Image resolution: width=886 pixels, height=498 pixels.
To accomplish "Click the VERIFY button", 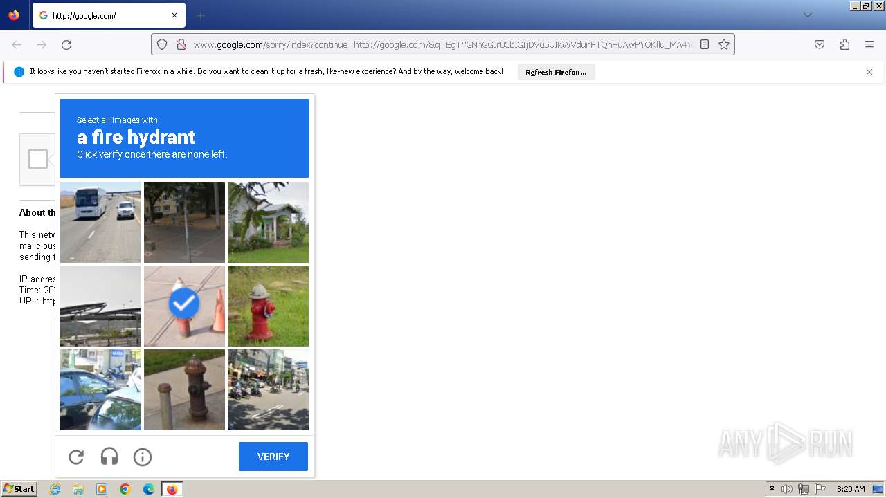I will coord(273,456).
